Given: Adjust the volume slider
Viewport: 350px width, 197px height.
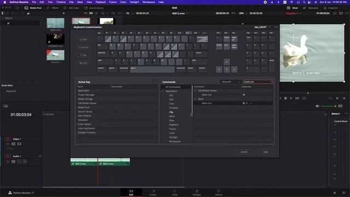Looking at the screenshot, I should click(x=328, y=106).
